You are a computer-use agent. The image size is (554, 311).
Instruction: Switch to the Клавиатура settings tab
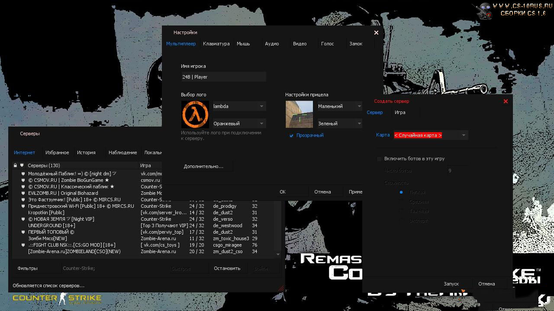click(x=216, y=44)
